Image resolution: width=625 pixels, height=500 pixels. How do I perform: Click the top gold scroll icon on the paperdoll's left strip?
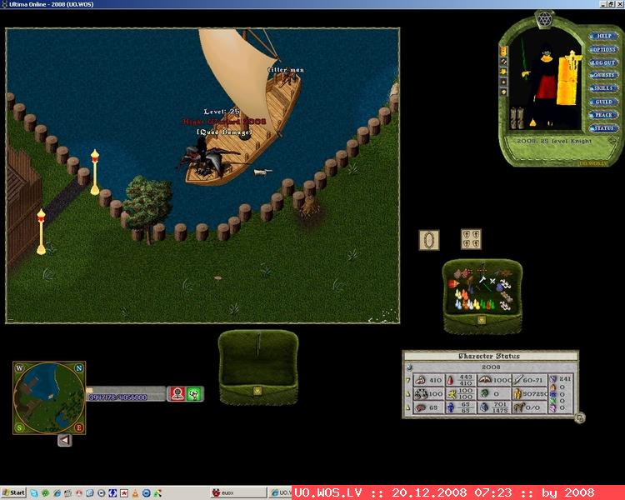pos(503,51)
